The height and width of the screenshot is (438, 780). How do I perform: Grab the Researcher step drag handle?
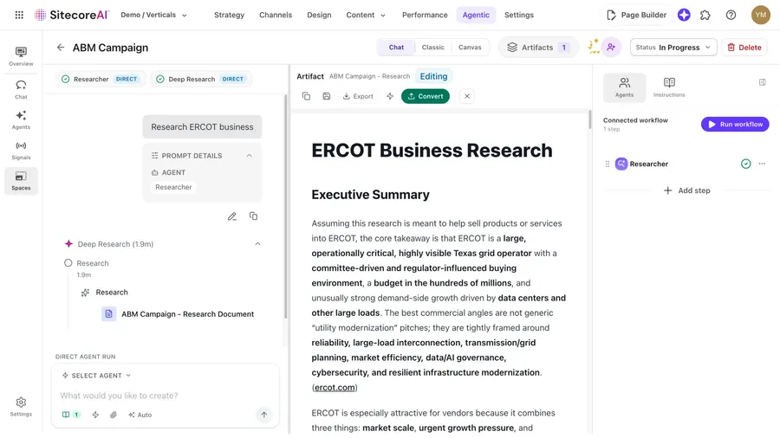tap(607, 164)
